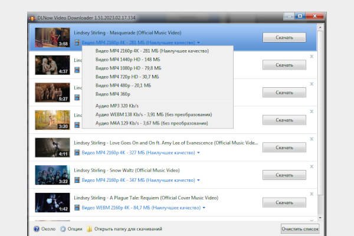
Task: Click Скачать for the 5:27 video
Action: 284,93
